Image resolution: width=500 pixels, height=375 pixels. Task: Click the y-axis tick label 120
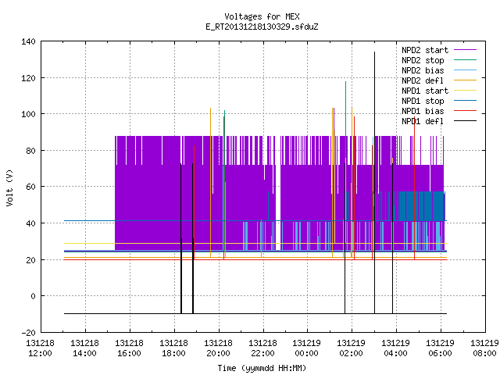pyautogui.click(x=28, y=78)
